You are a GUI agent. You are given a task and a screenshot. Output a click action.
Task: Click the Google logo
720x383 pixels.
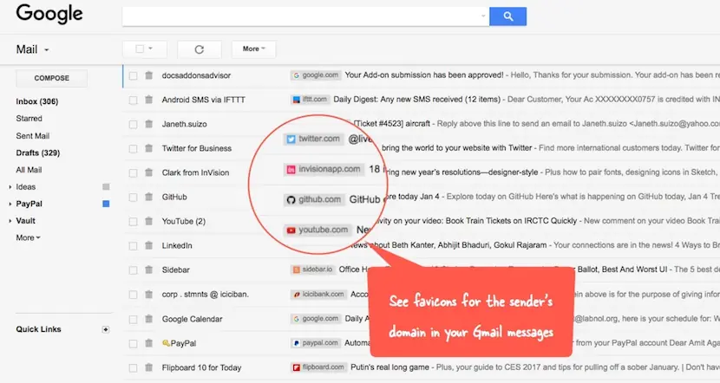click(x=49, y=14)
